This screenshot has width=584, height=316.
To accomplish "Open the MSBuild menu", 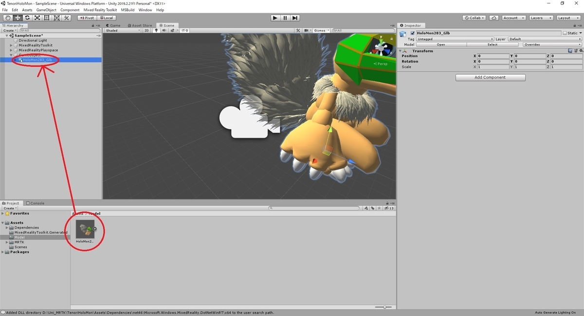I will 128,10.
